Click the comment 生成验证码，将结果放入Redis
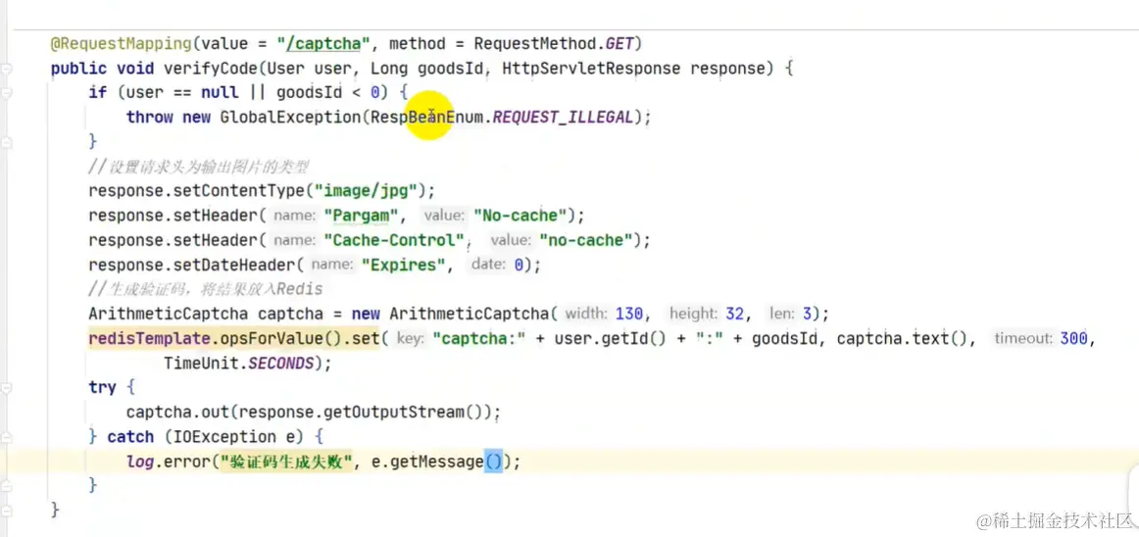Viewport: 1139px width, 537px height. 206,289
